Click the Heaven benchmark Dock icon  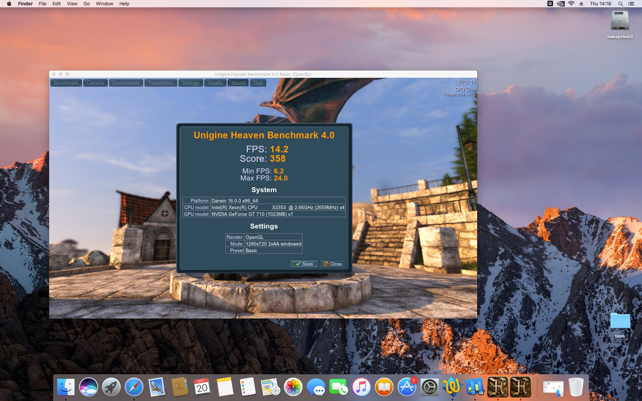click(x=498, y=387)
